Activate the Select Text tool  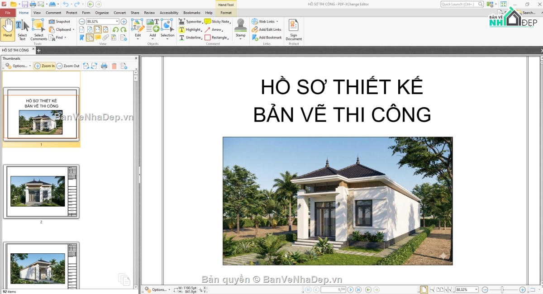point(22,29)
